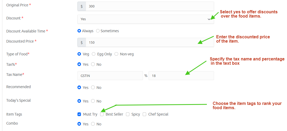Uncheck the Must Try item tag
This screenshot has width=287, height=131.
(x=79, y=114)
